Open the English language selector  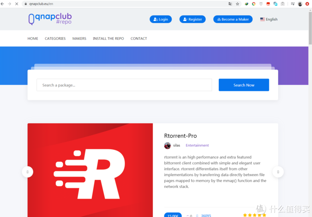(269, 19)
